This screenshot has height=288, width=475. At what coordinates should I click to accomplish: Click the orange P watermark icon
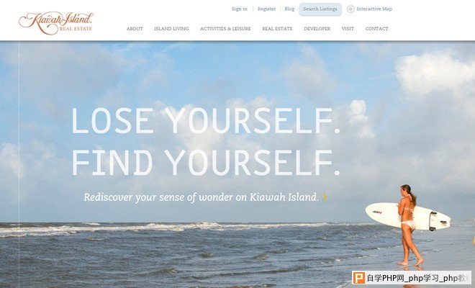click(x=359, y=278)
